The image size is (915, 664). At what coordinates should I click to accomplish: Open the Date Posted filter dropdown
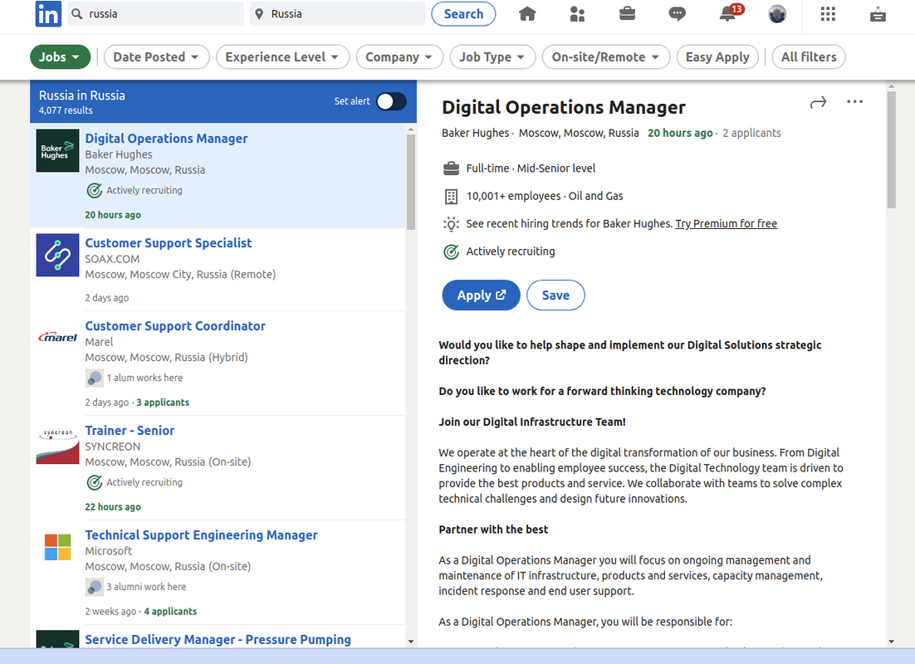click(156, 57)
